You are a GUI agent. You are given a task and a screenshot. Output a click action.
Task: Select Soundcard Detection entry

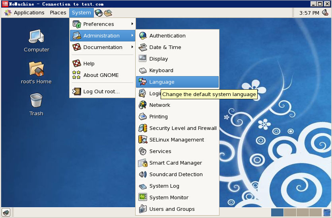(x=177, y=174)
